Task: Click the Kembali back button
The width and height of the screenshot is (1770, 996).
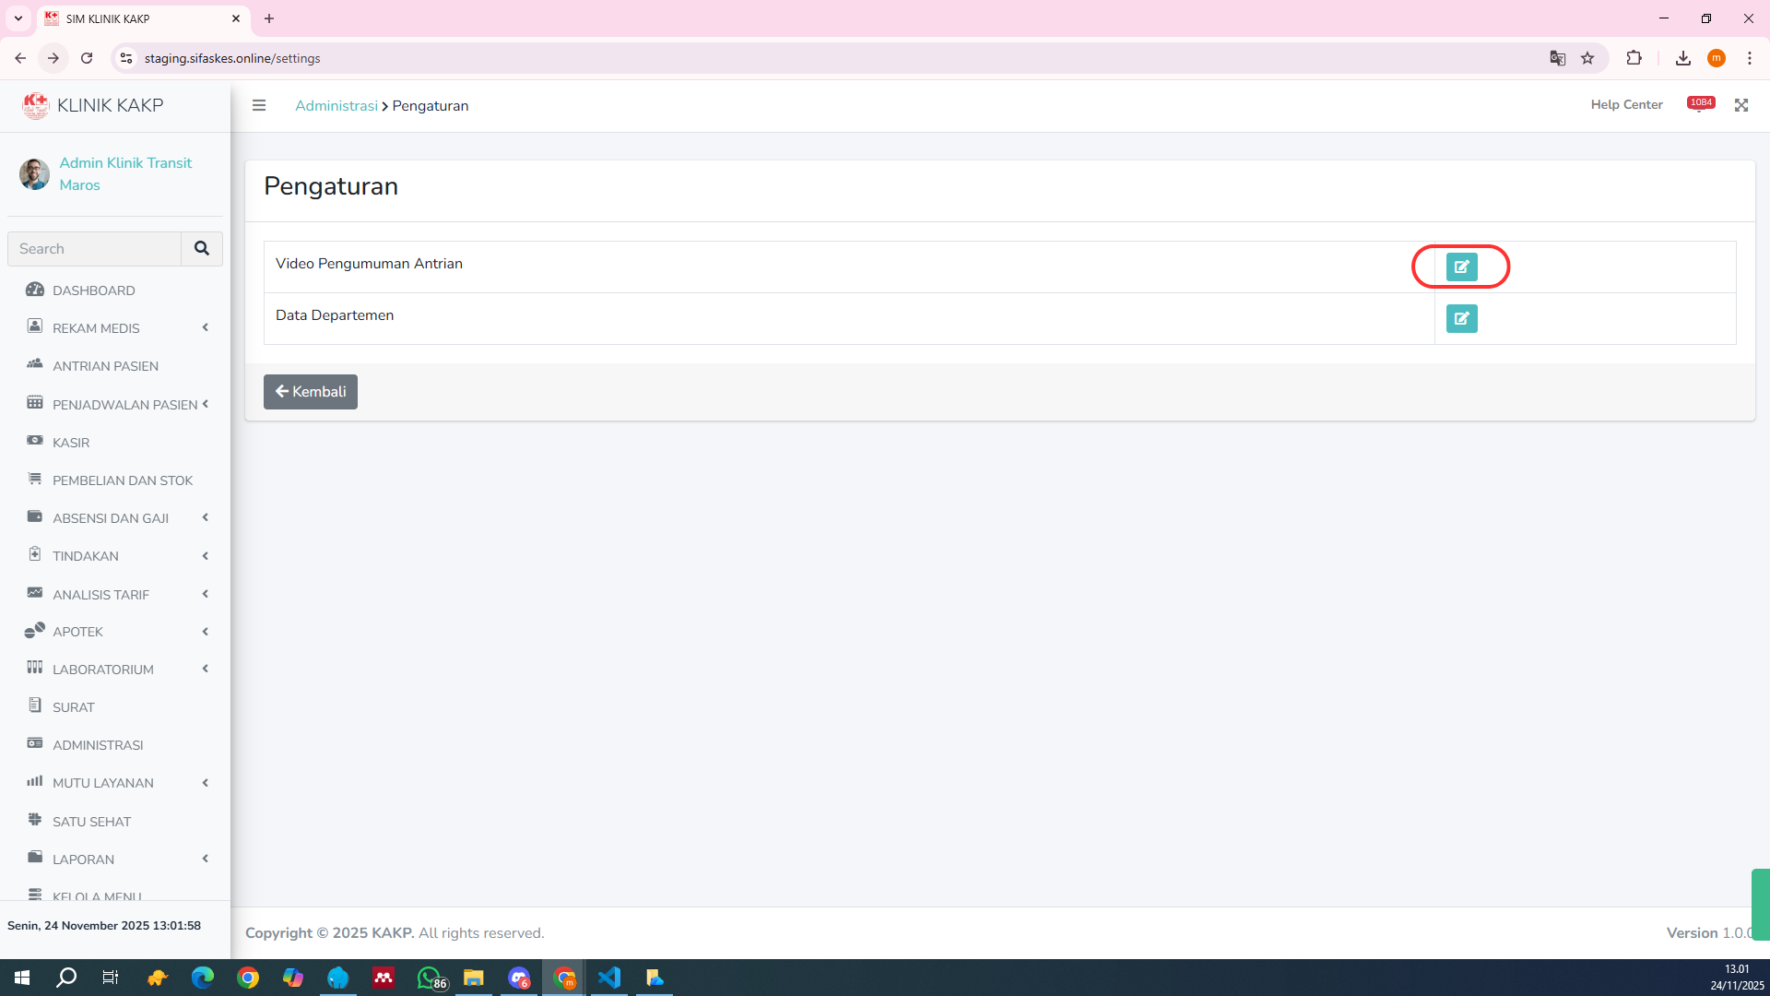Action: pyautogui.click(x=310, y=391)
